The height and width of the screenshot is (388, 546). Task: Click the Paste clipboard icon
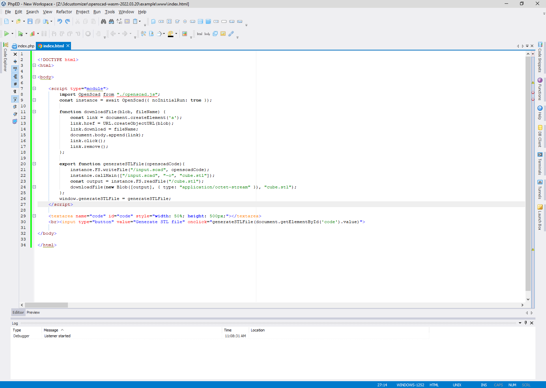(135, 21)
